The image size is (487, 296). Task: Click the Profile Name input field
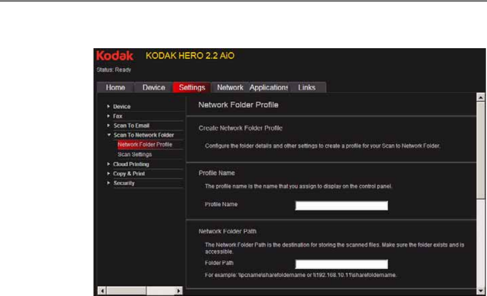(341, 206)
